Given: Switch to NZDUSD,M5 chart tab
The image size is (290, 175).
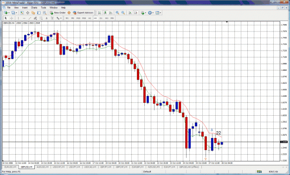Looking at the screenshot, I should pyautogui.click(x=154, y=167).
